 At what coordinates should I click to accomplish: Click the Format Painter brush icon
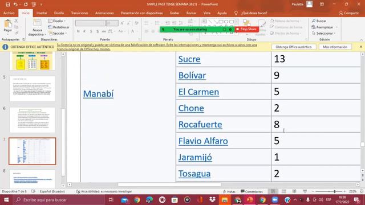[x=16, y=33]
